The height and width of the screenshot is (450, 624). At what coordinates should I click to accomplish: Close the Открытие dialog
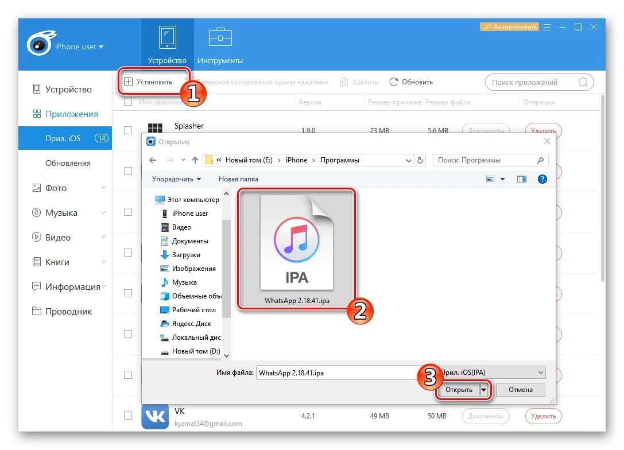547,141
